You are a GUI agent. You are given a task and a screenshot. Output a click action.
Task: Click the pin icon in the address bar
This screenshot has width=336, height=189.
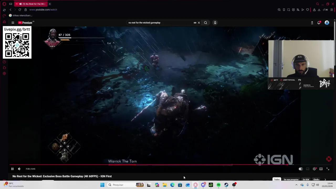point(284,10)
